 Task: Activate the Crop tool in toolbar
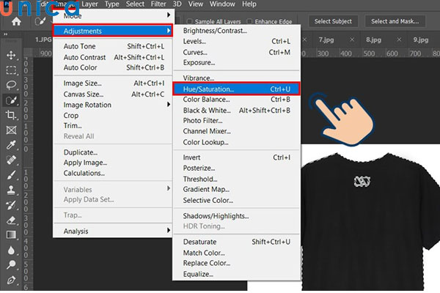[x=11, y=115]
